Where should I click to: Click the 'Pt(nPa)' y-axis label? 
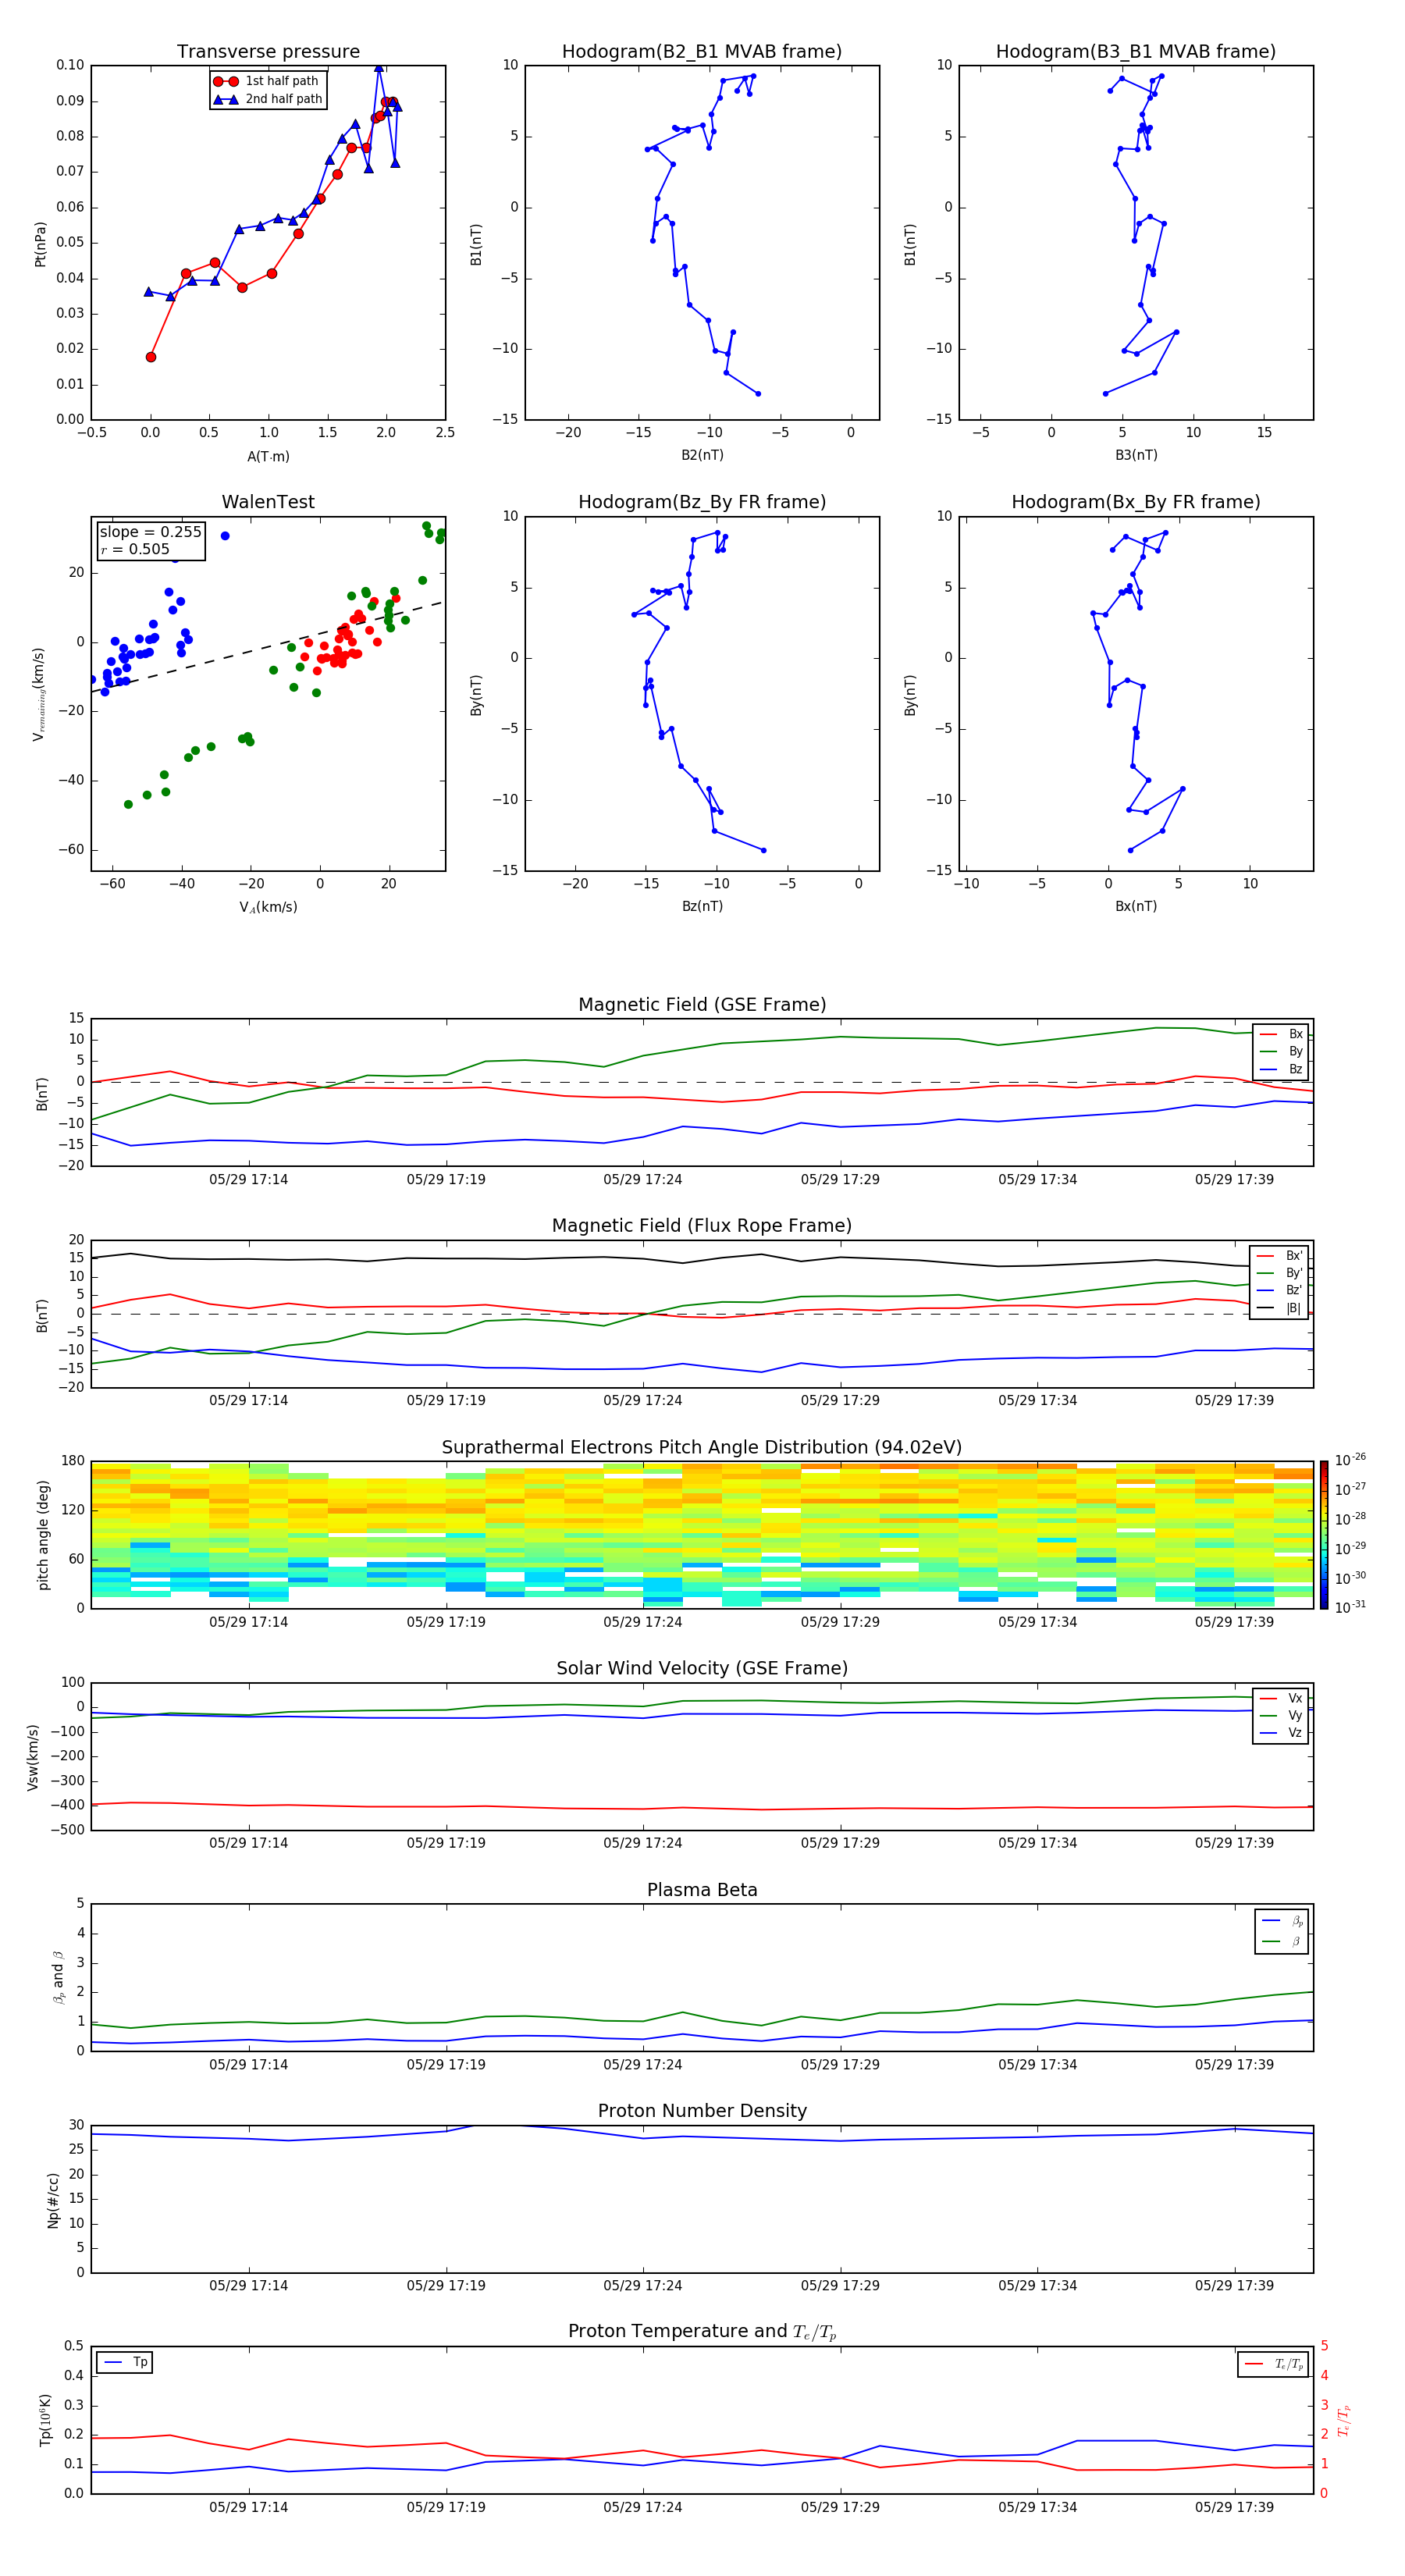pyautogui.click(x=41, y=243)
